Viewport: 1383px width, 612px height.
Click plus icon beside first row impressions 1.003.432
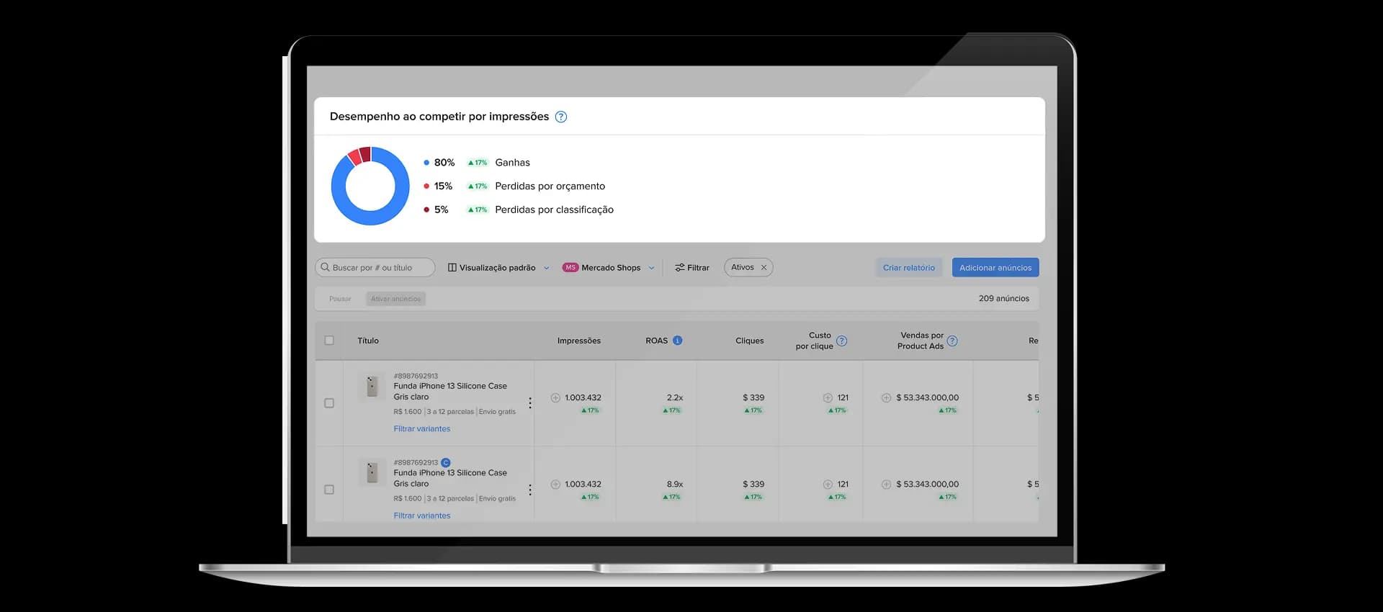[555, 397]
